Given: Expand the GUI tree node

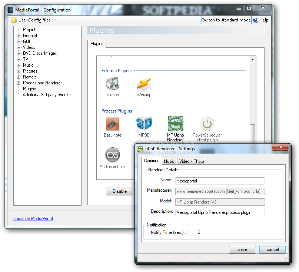Looking at the screenshot, I should coord(19,41).
